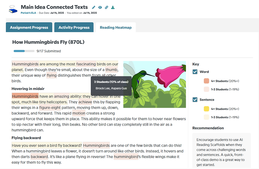
Task: Click the Recommendation heading
Action: tap(208, 128)
